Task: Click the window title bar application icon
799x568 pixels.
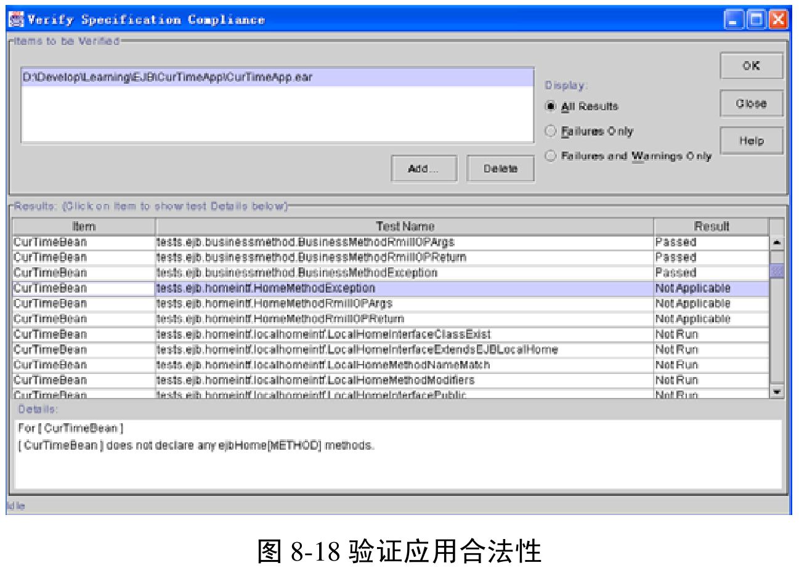Action: pos(16,20)
